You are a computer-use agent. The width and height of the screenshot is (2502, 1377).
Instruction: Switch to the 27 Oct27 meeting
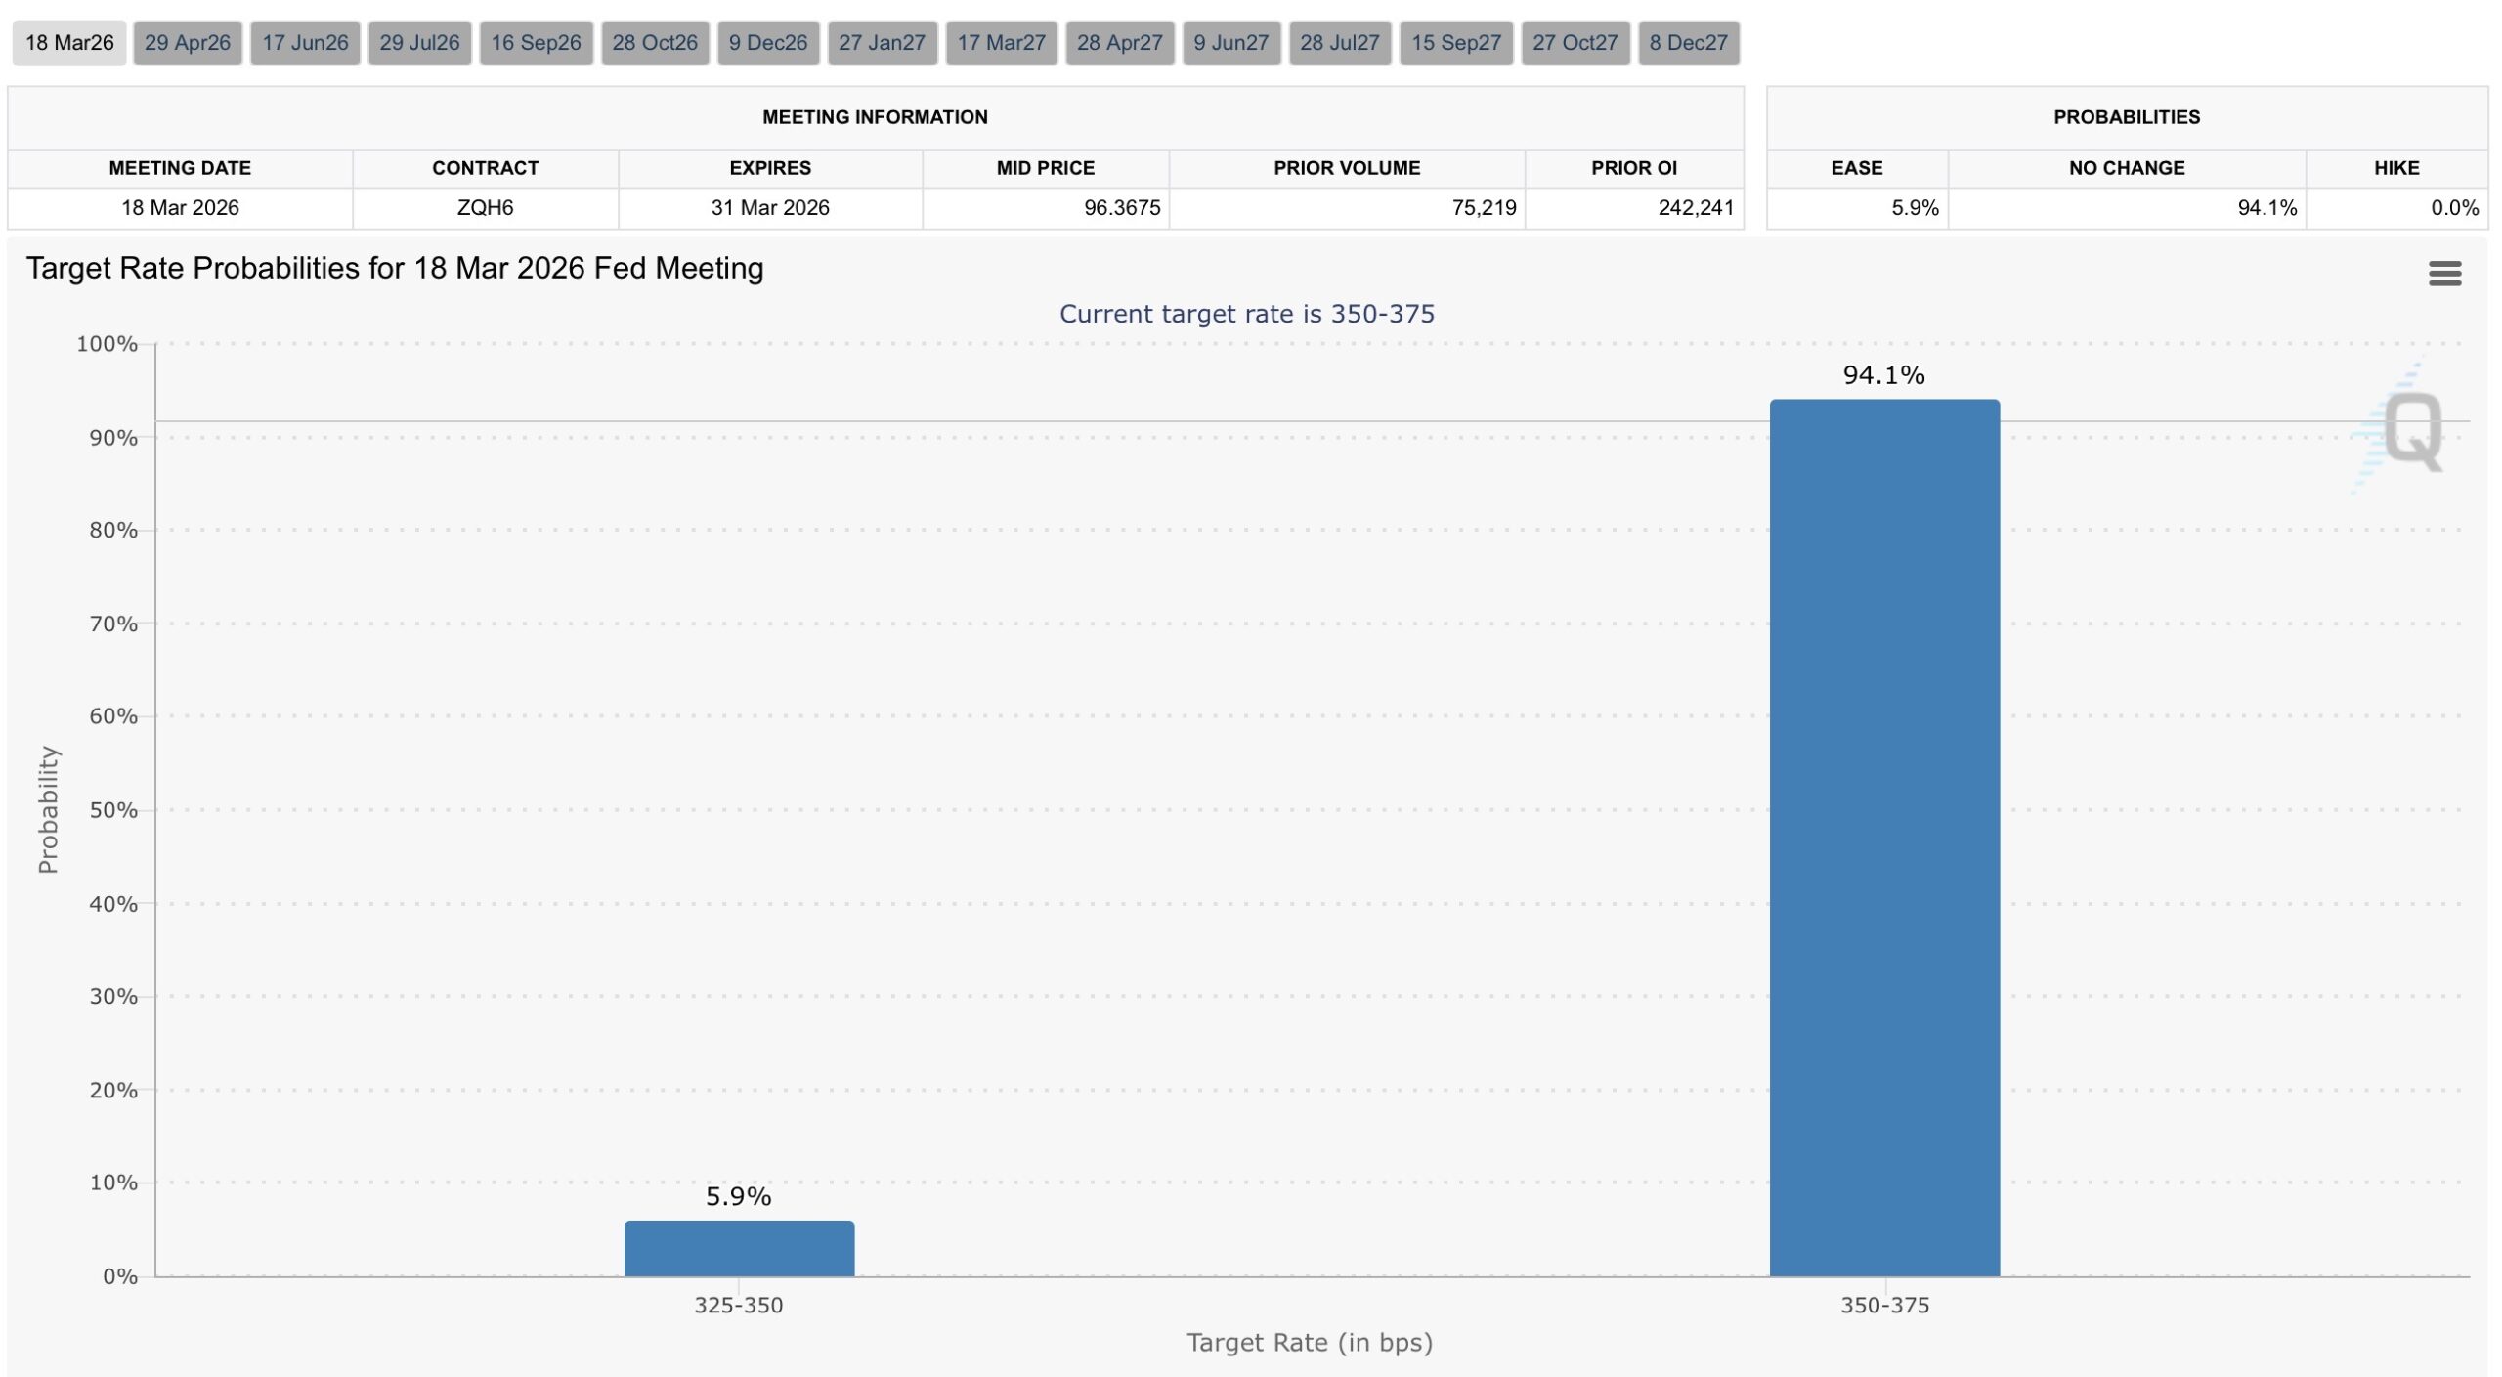pos(1576,42)
